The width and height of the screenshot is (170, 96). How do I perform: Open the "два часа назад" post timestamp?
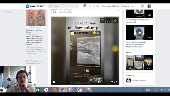click(66, 12)
